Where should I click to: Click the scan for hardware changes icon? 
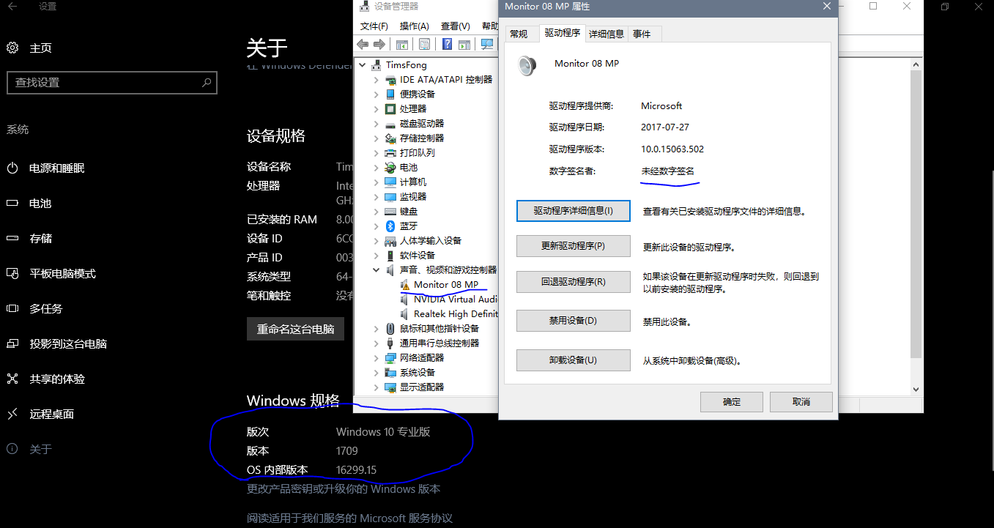click(486, 45)
